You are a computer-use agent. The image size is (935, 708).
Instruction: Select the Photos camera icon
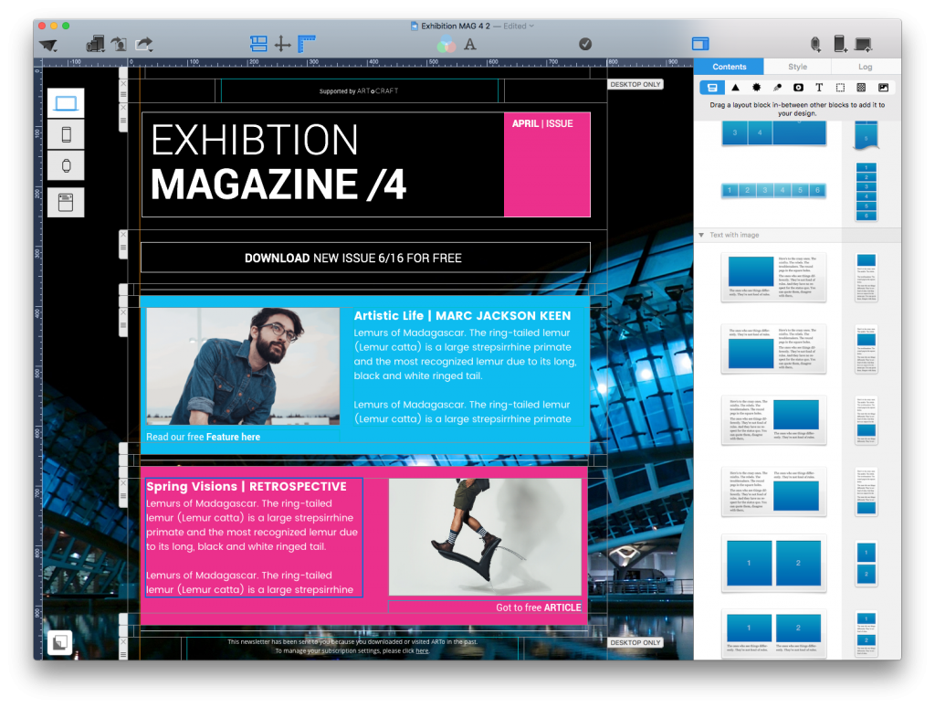(798, 88)
